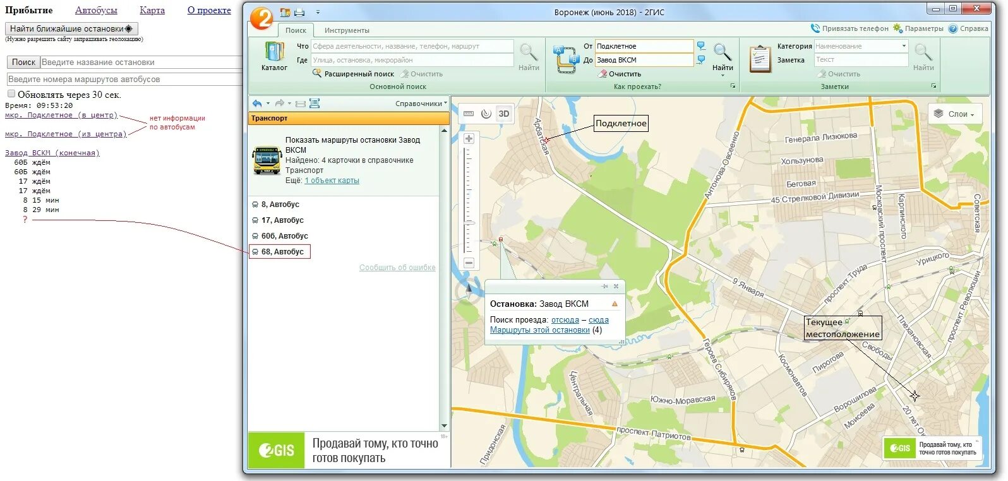Click the city buildings icon in title bar
Viewport: 1008px width, 481px height.
point(285,12)
